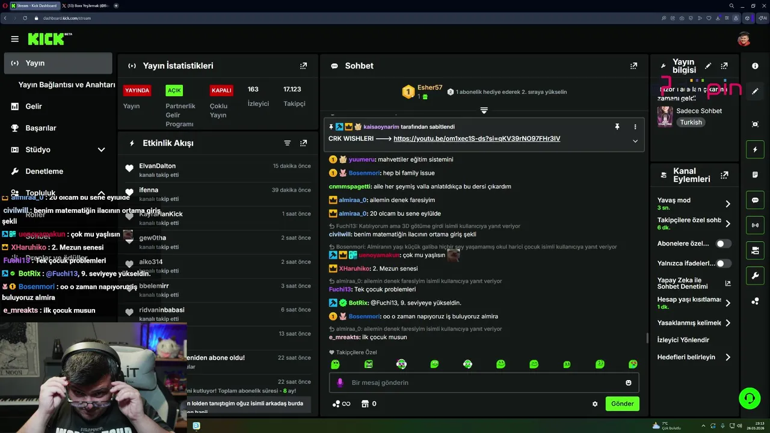Open the pinned youtu.be link

pyautogui.click(x=476, y=139)
